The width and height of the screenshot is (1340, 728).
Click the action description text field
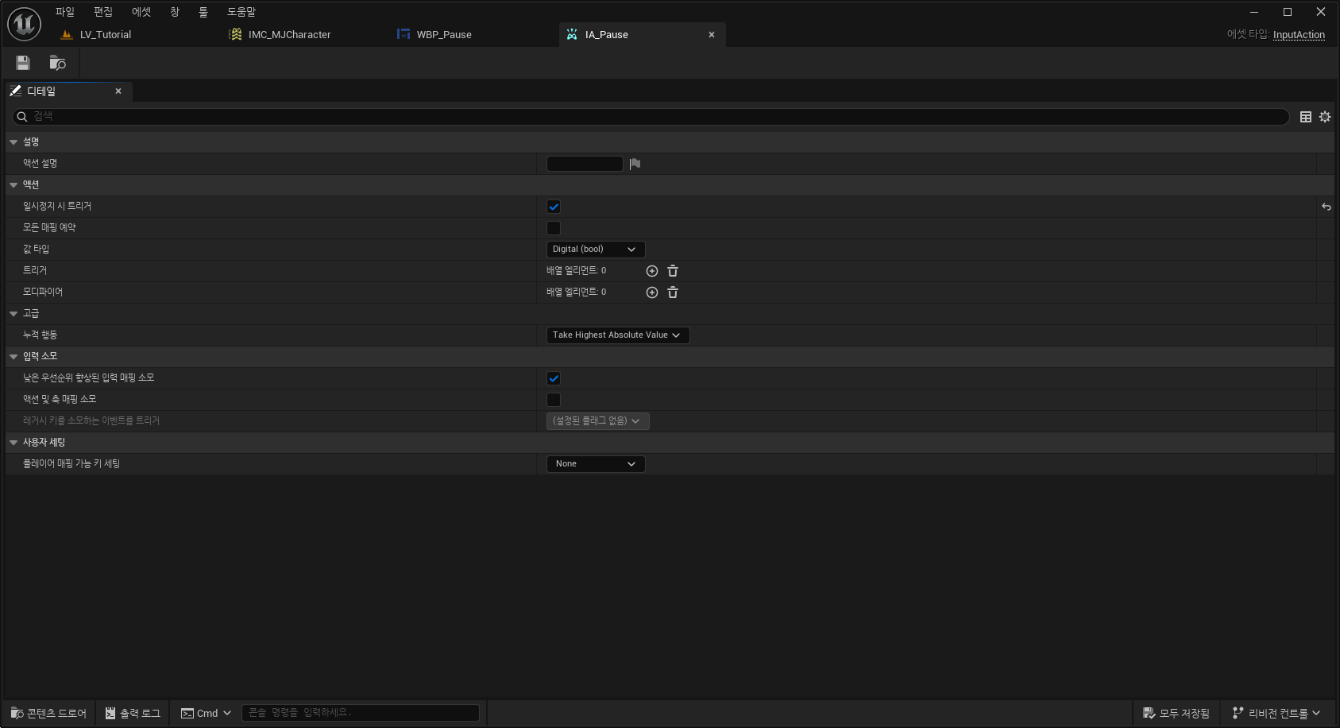point(585,164)
